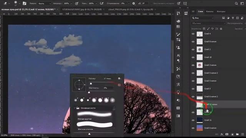Image resolution: width=246 pixels, height=138 pixels.
Task: Add layer mask icon
Action: tap(227, 134)
